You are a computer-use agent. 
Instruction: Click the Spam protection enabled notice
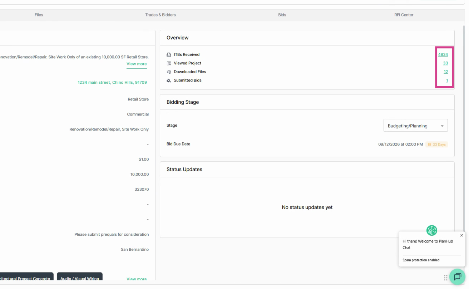coord(421,260)
